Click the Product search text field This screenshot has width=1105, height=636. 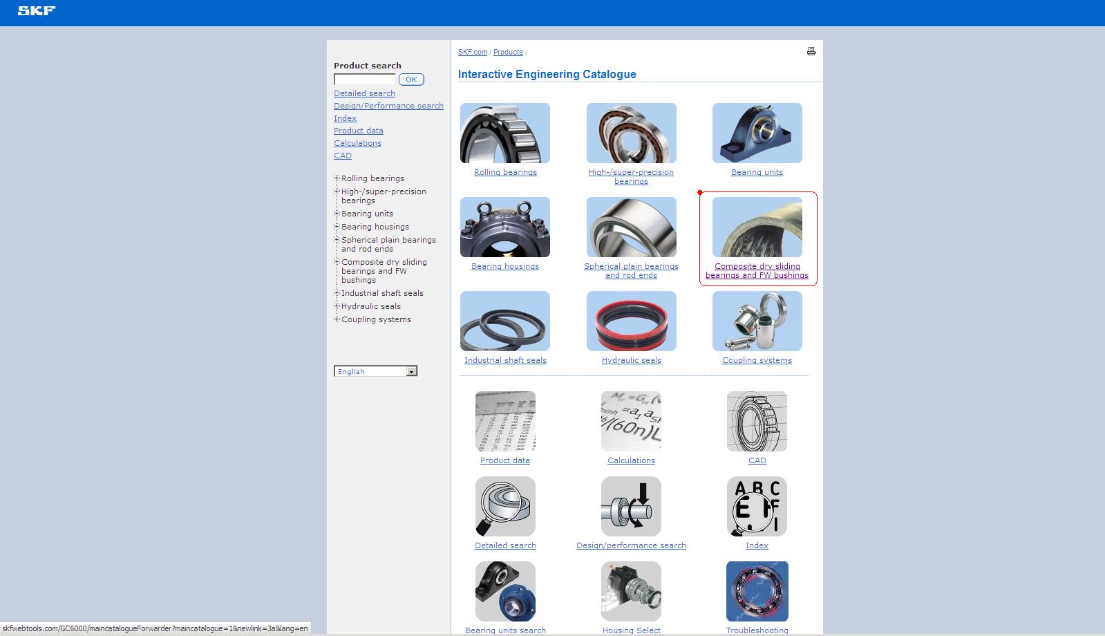(x=364, y=79)
